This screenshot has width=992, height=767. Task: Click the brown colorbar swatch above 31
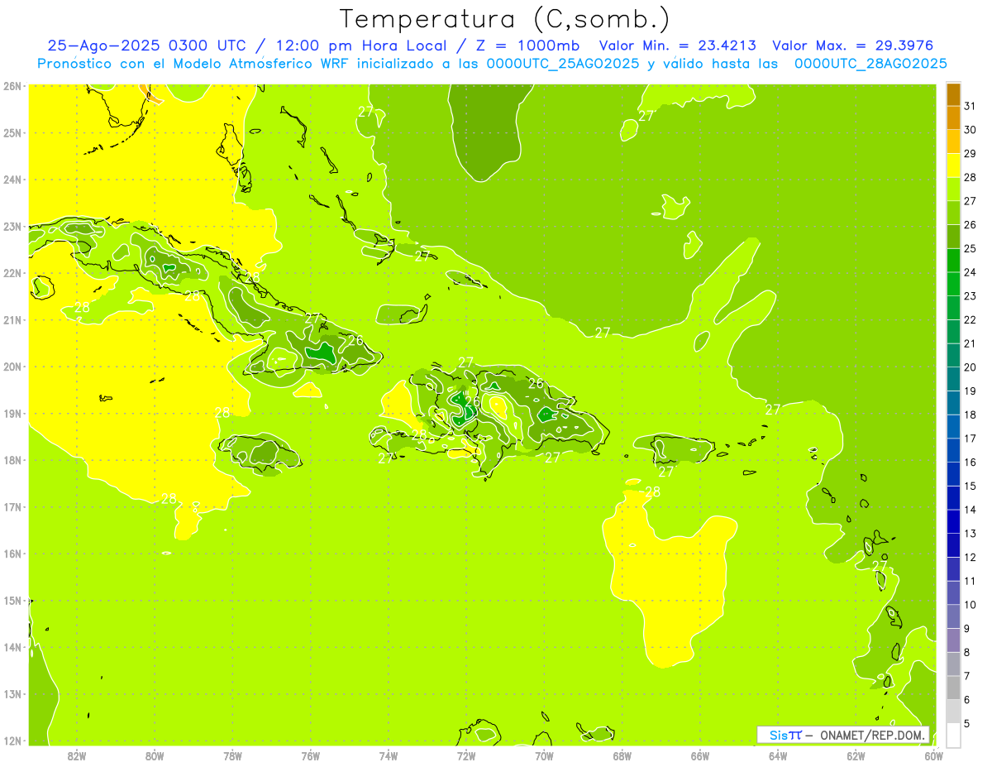[953, 94]
